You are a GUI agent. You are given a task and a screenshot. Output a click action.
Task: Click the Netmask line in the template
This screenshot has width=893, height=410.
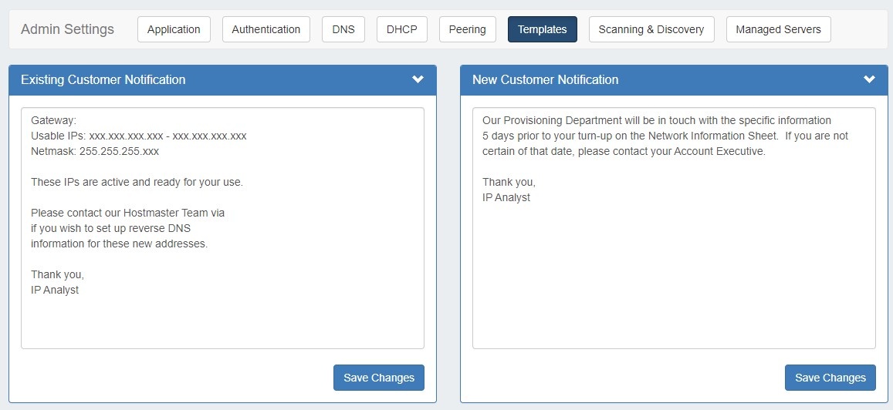click(x=94, y=151)
